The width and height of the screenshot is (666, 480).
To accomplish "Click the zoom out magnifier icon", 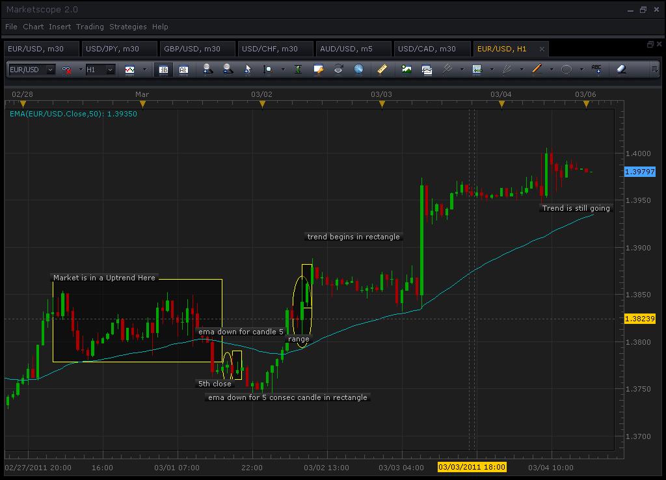I will (228, 69).
